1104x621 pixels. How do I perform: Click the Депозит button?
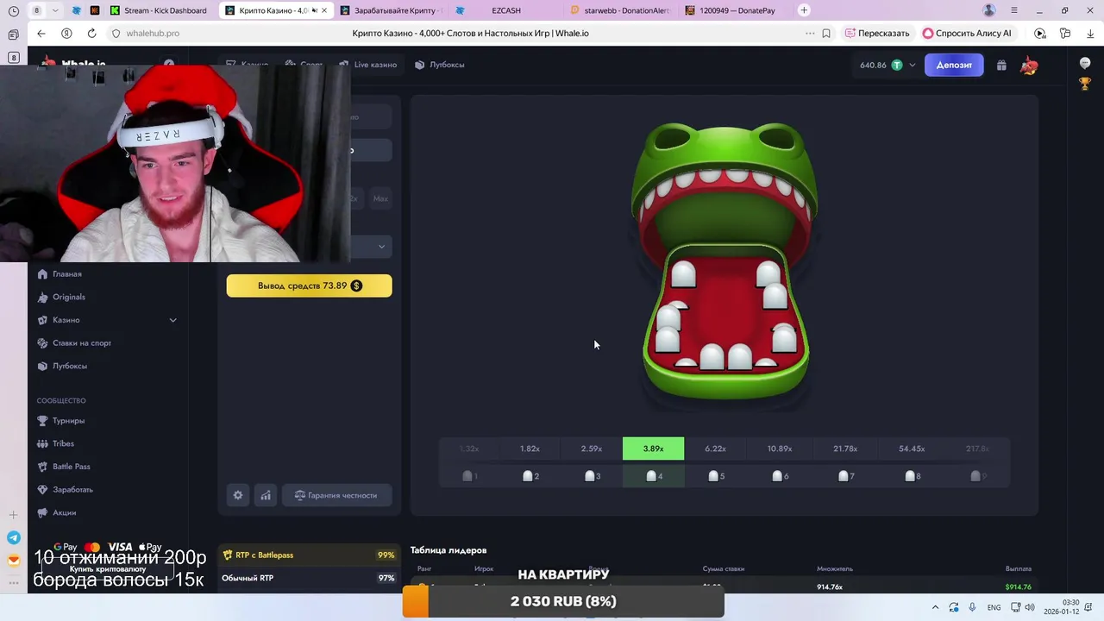click(954, 65)
